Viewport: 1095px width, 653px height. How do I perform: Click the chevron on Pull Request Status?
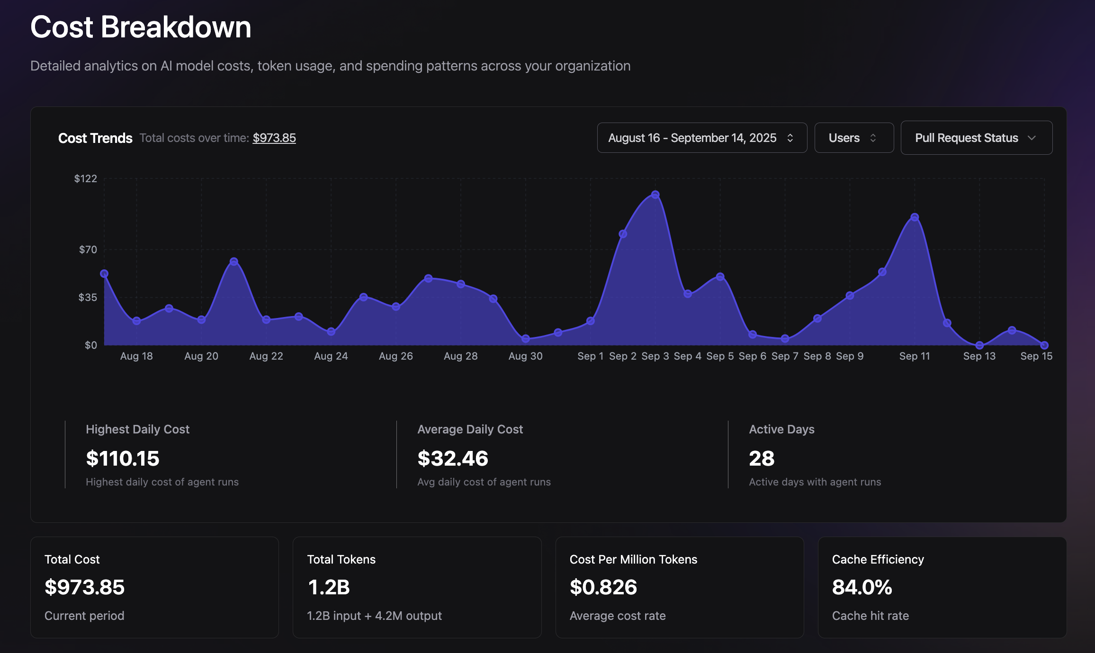1032,138
